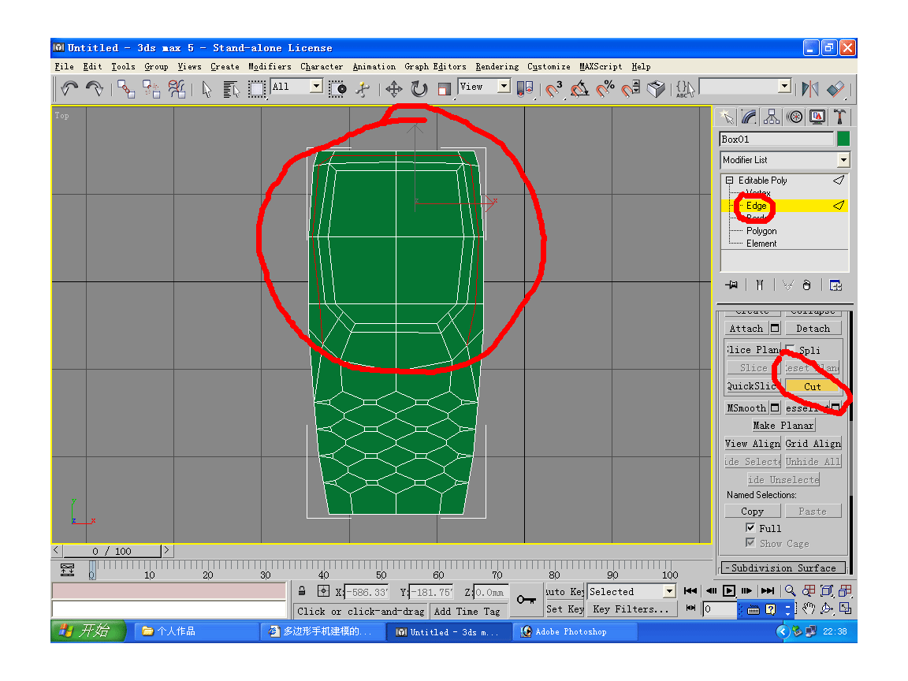
Task: Toggle the Angle Snap icon
Action: tap(579, 89)
